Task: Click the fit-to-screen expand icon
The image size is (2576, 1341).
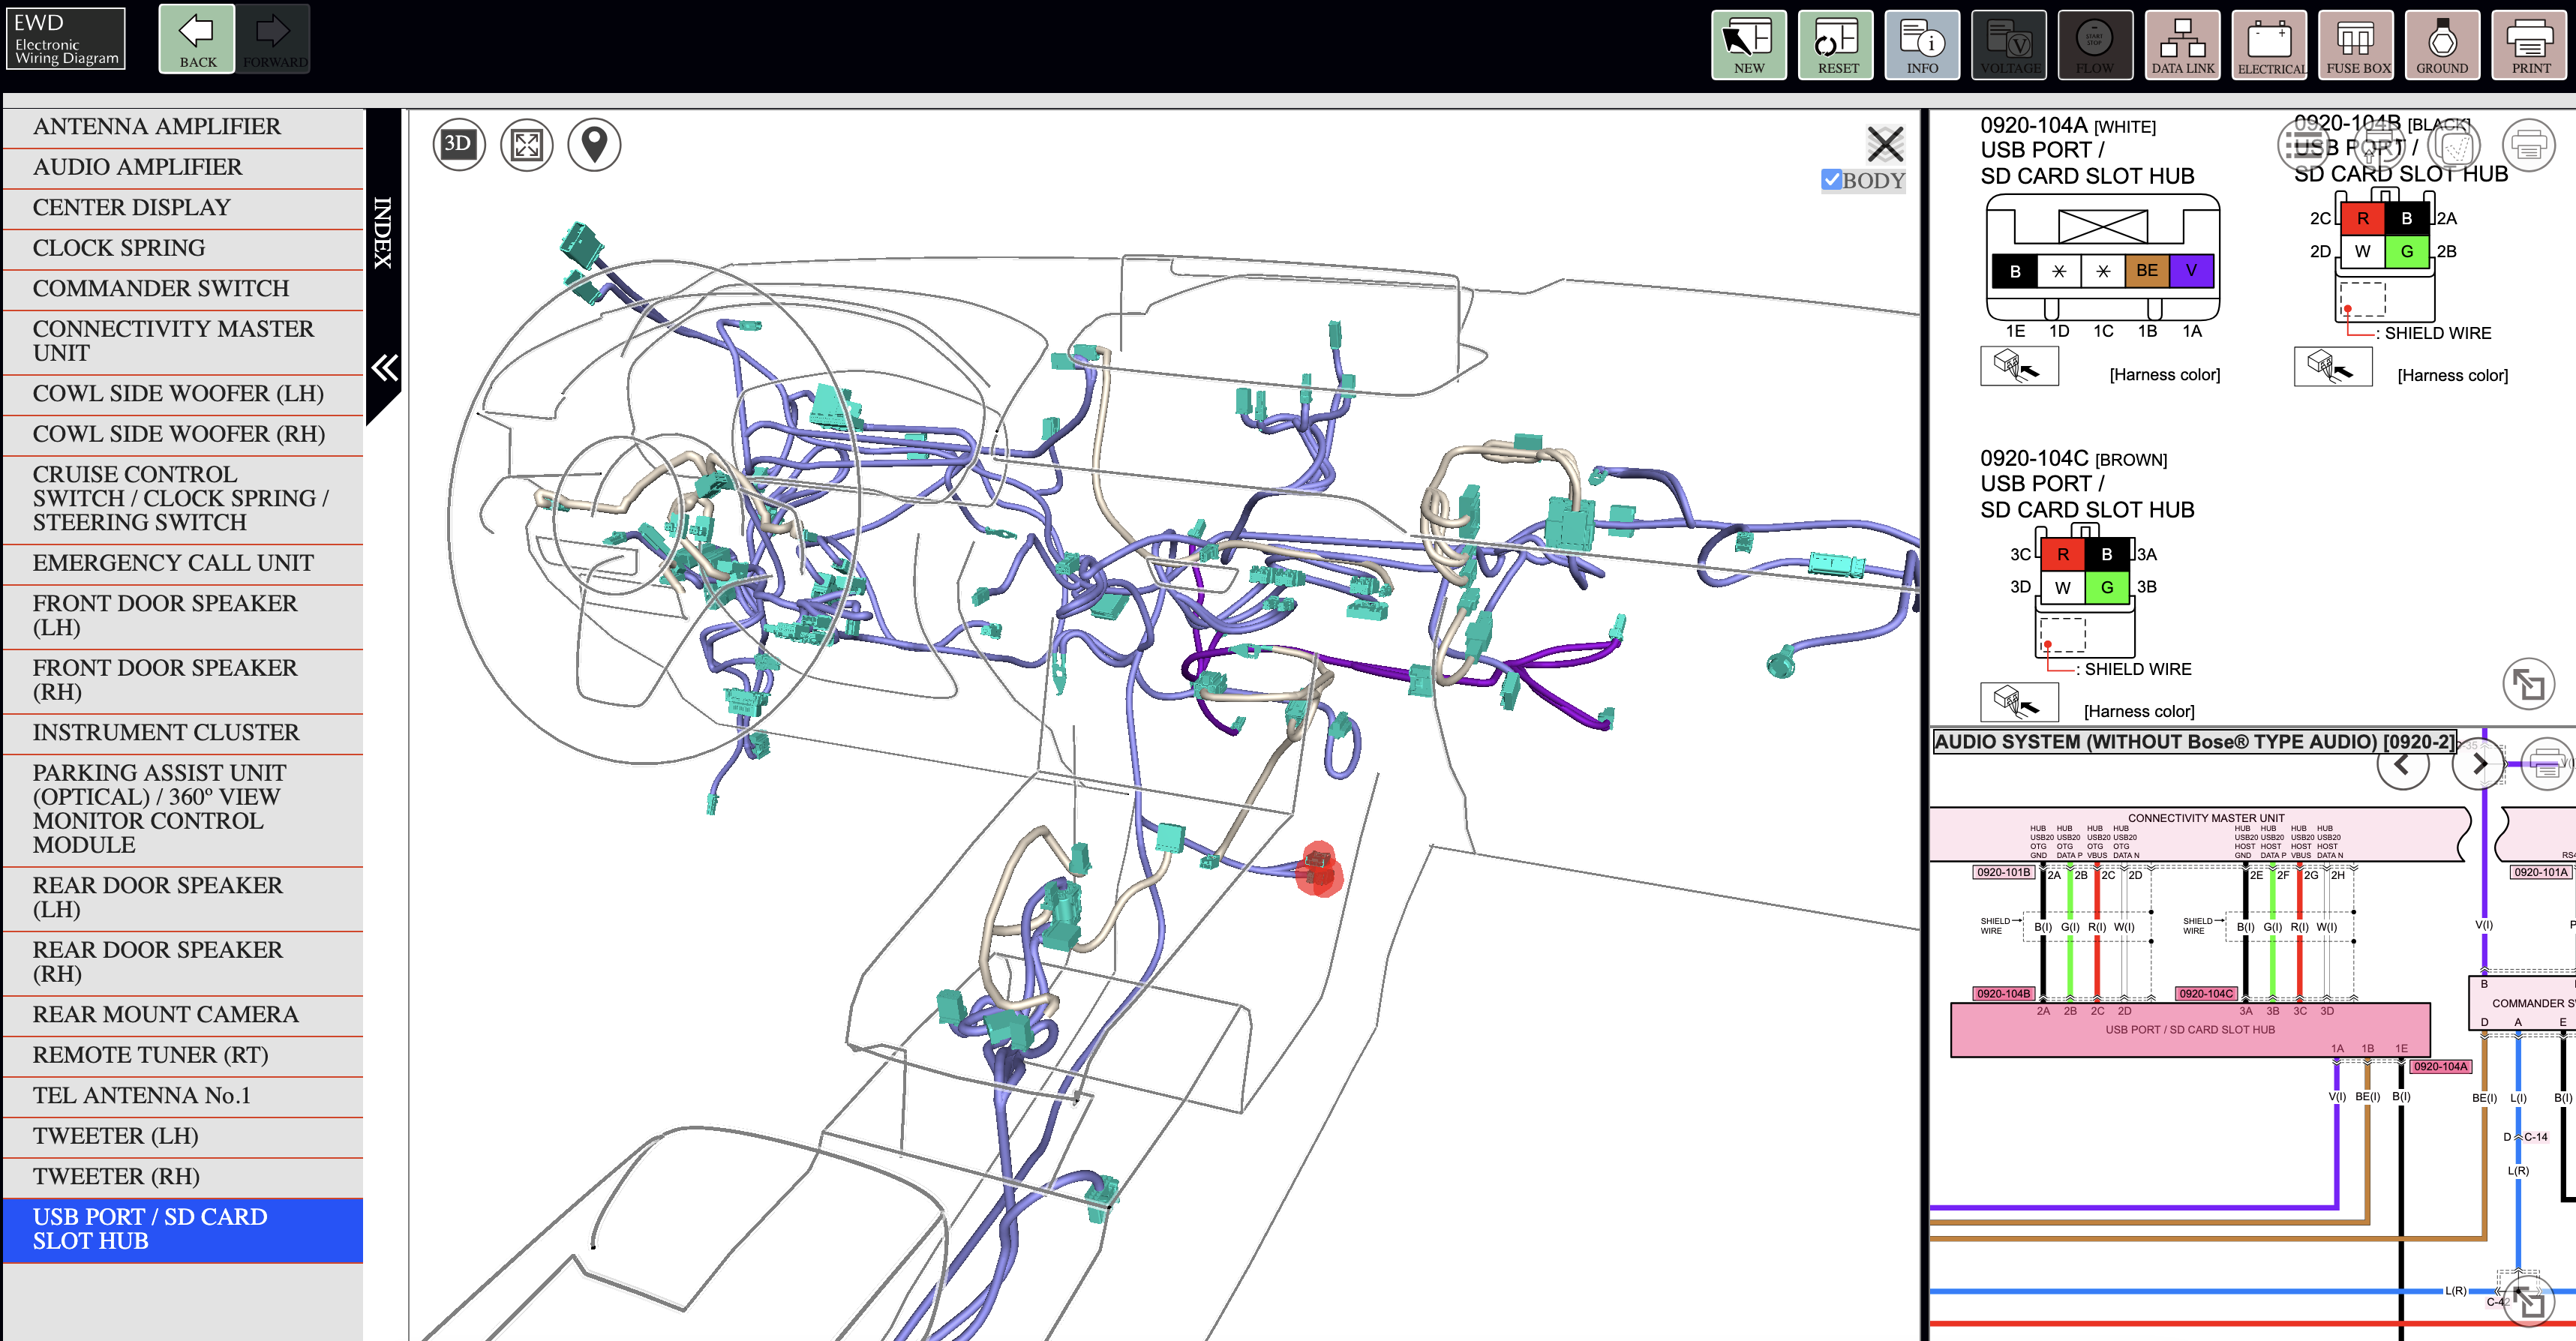Action: tap(527, 145)
